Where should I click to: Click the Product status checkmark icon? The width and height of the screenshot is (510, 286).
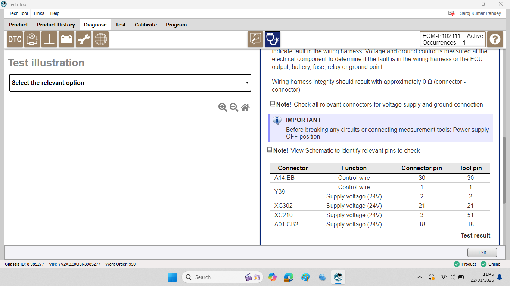coord(457,264)
